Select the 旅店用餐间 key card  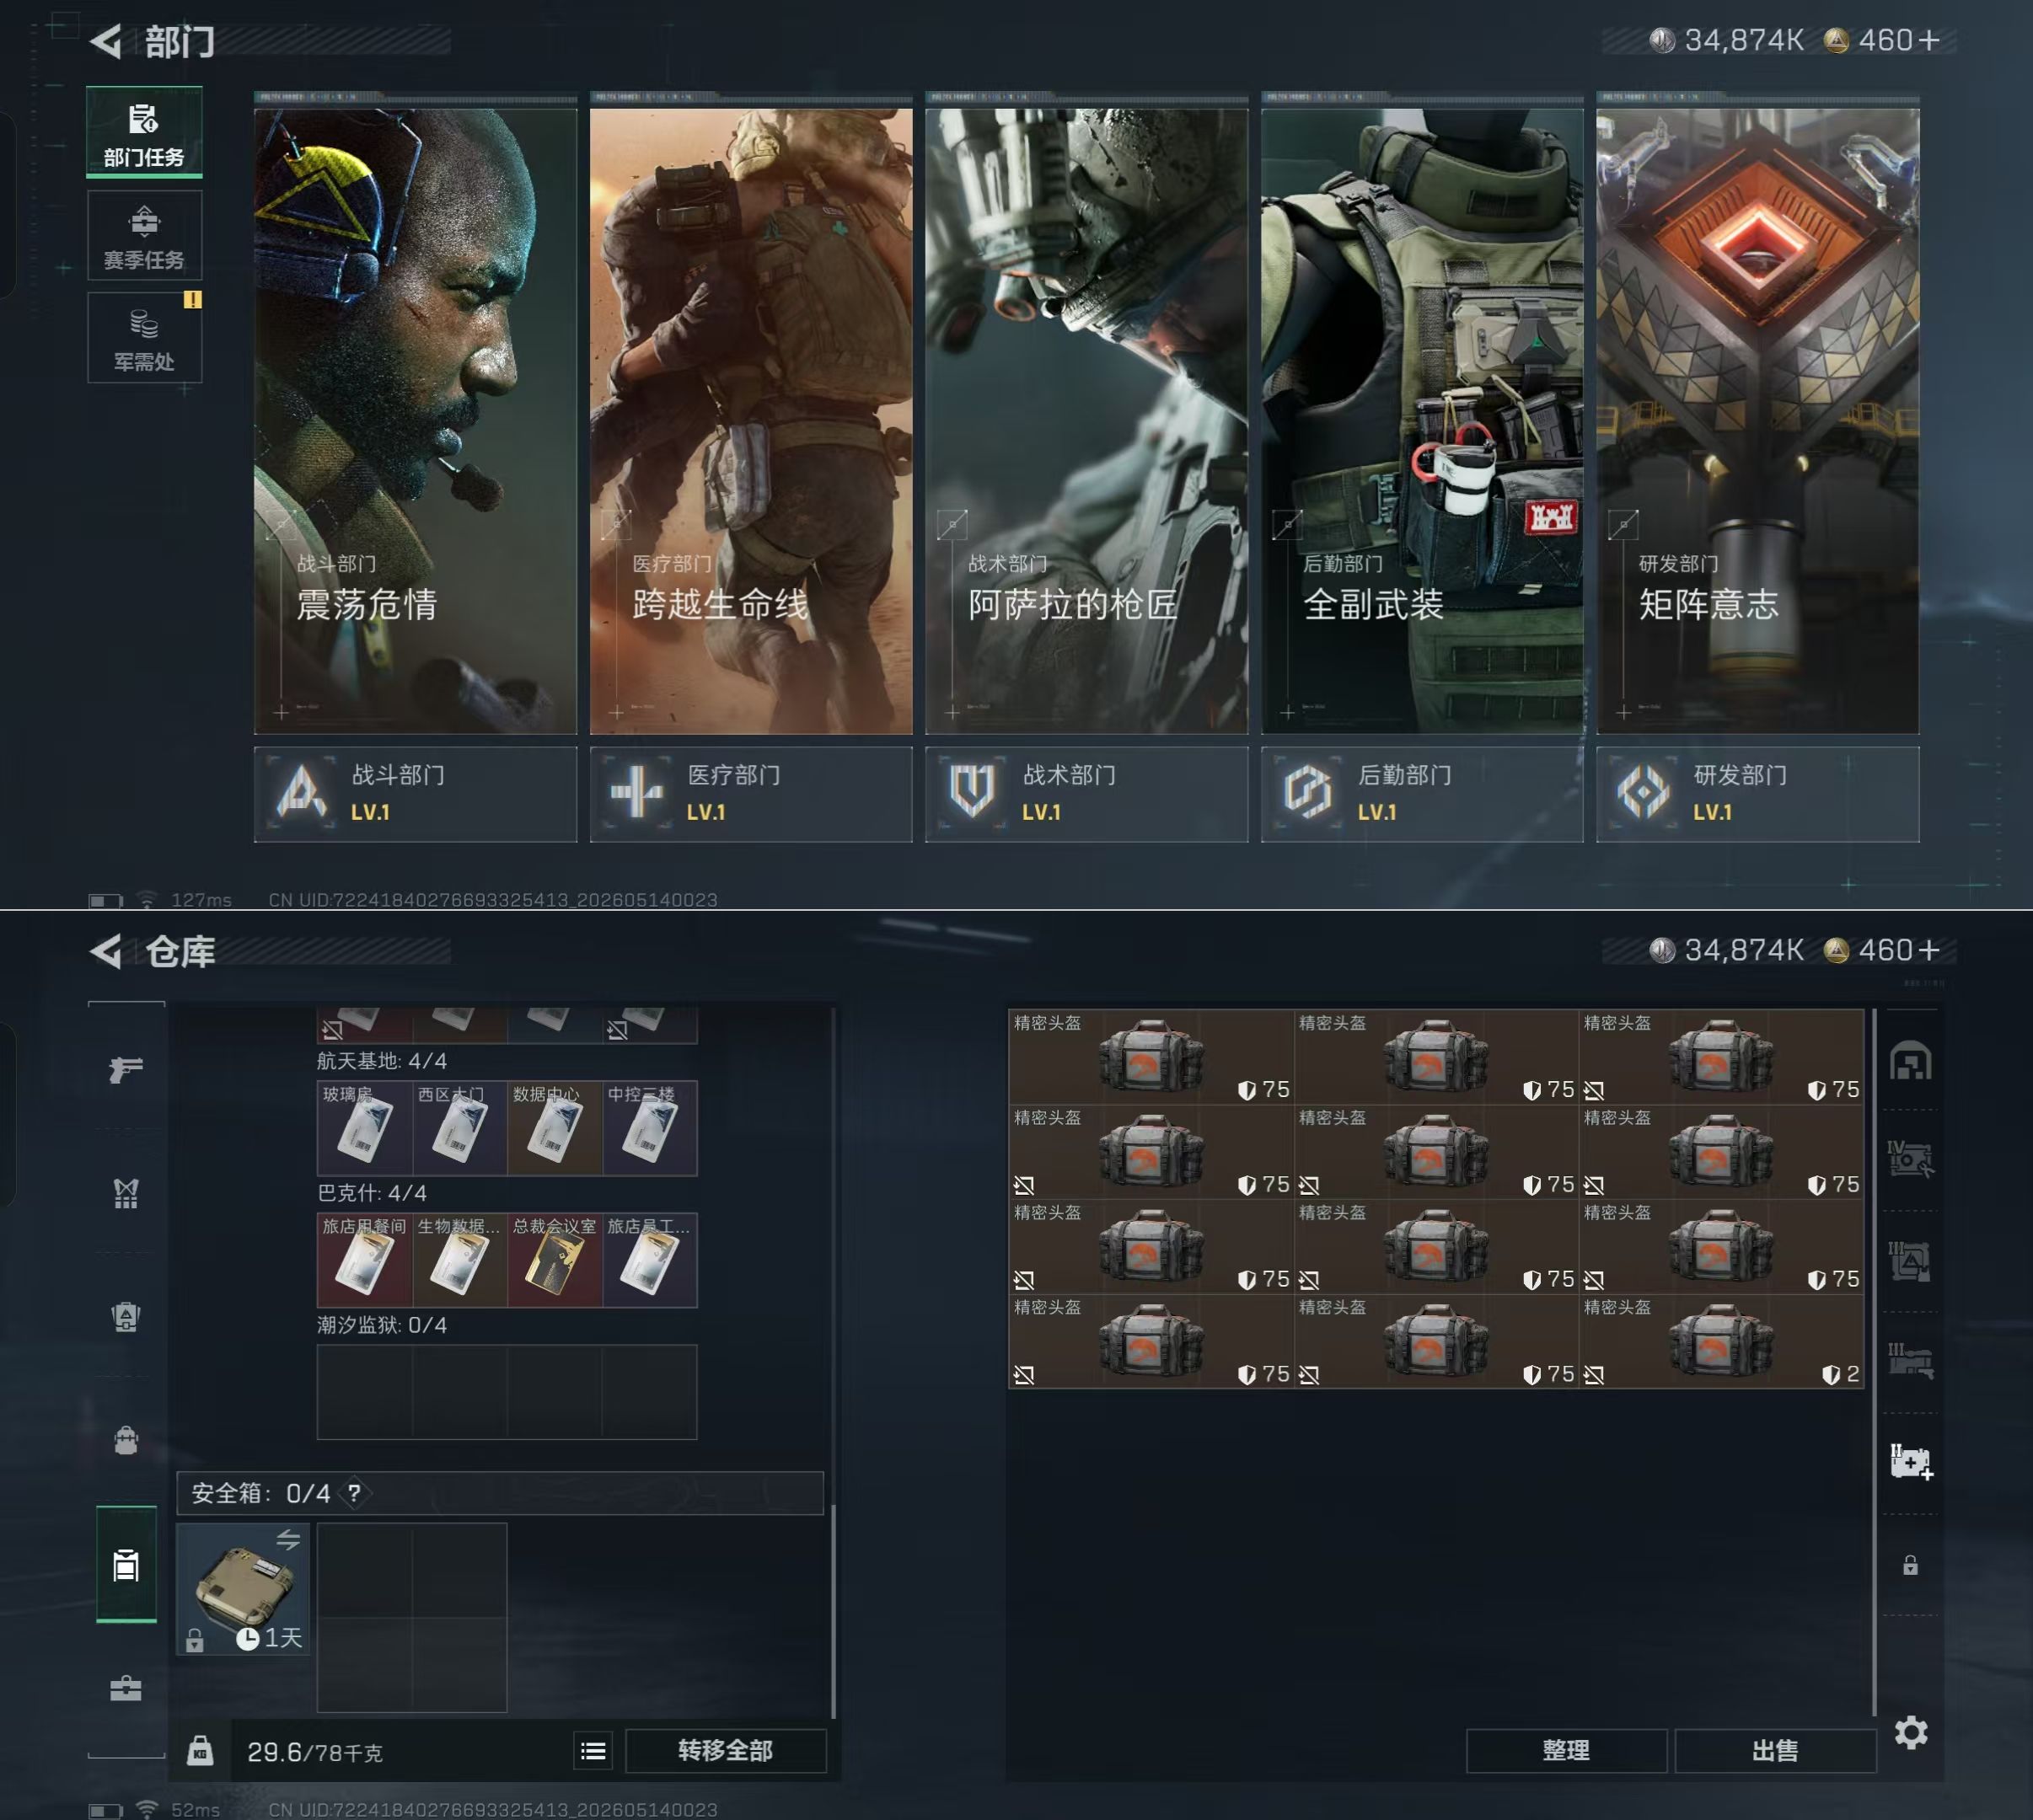pyautogui.click(x=364, y=1260)
